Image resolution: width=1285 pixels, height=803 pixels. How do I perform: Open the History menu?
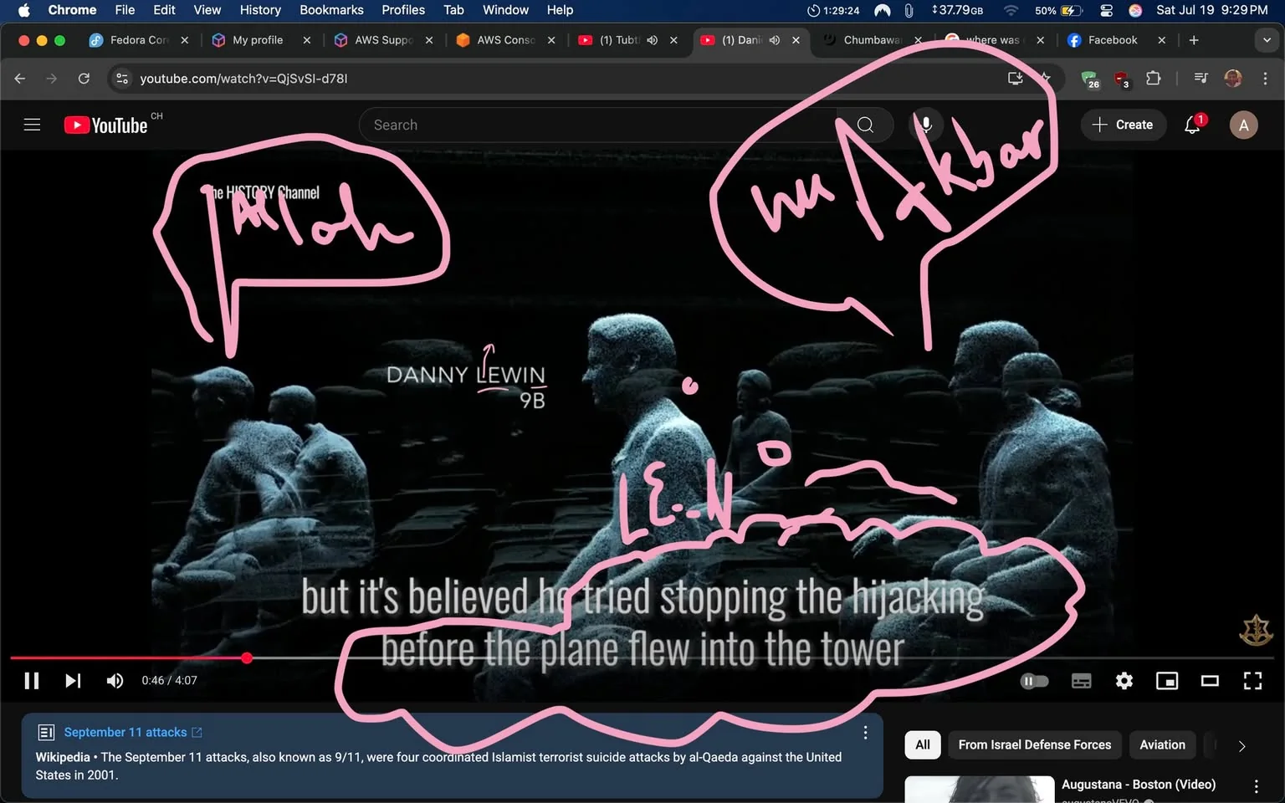(x=260, y=10)
